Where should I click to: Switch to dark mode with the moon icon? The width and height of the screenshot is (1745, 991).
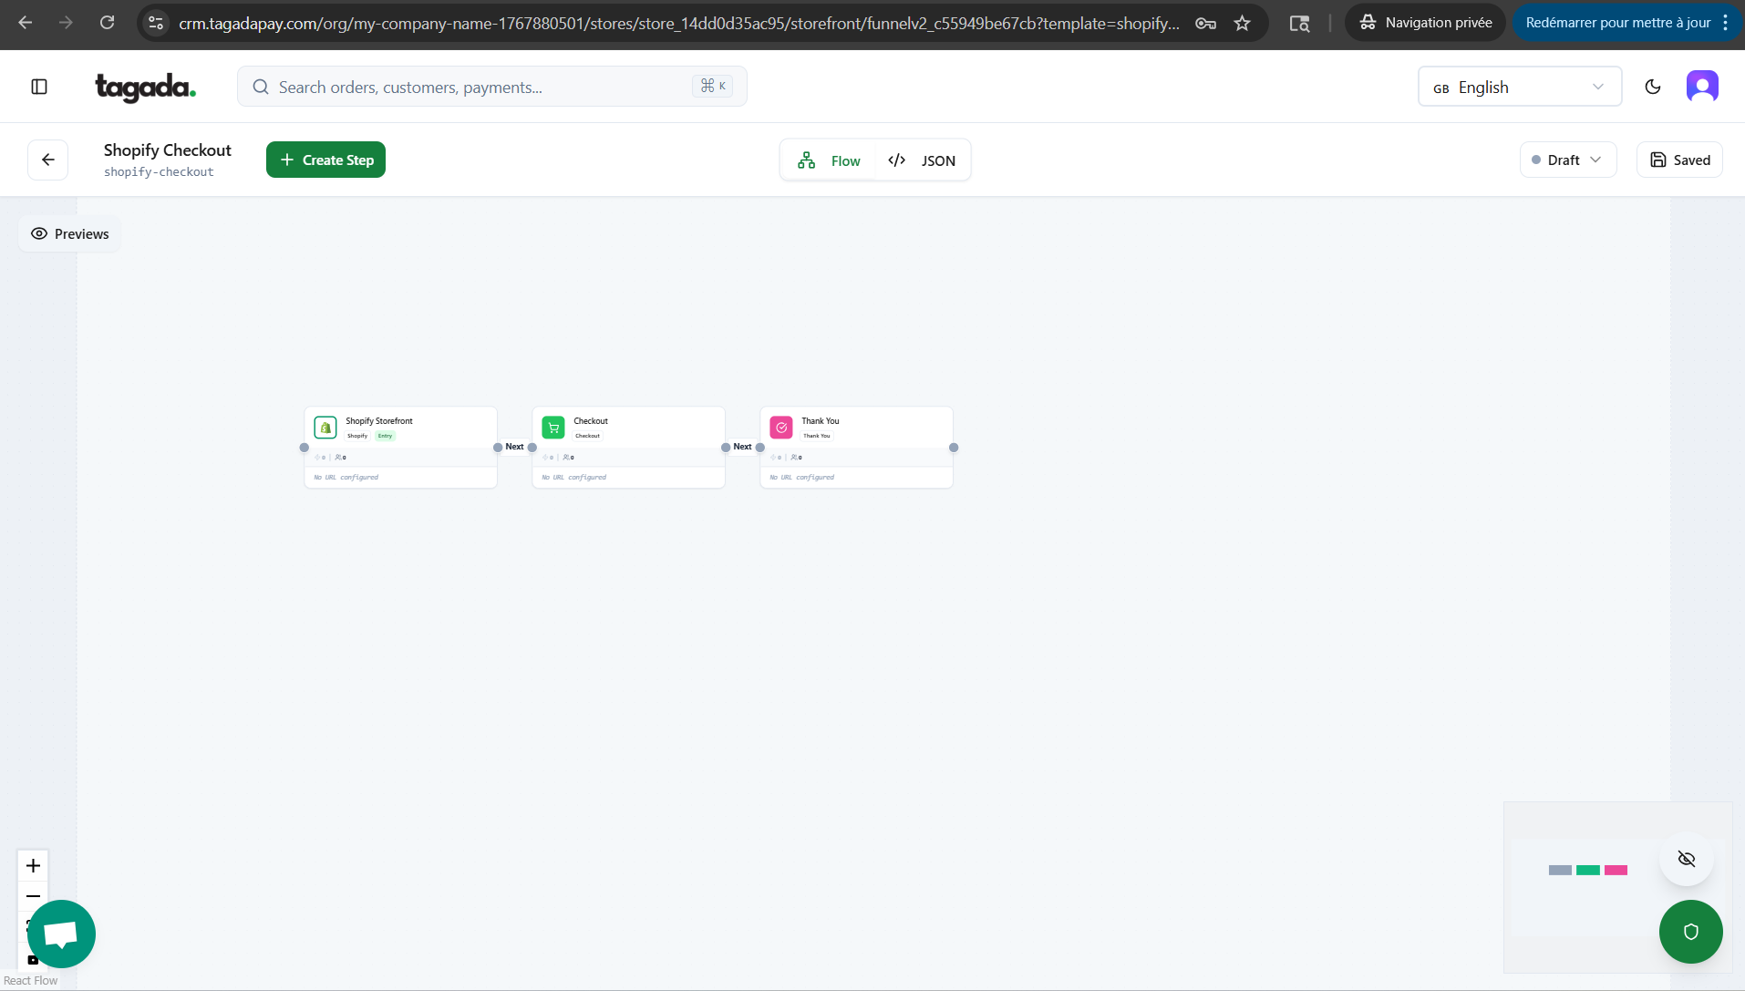(1653, 87)
